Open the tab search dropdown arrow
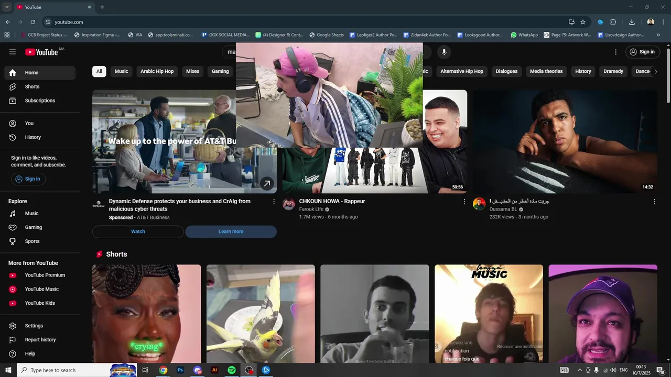Image resolution: width=671 pixels, height=377 pixels. pyautogui.click(x=7, y=7)
